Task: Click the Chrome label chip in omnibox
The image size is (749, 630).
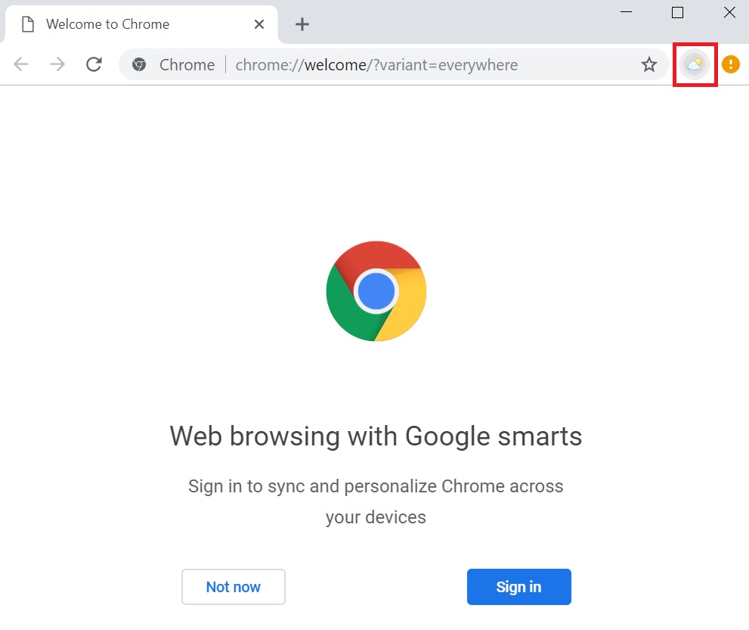Action: 187,64
